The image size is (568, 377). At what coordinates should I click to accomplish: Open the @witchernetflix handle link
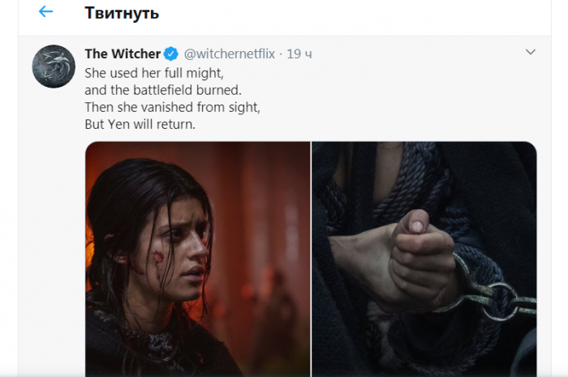(x=230, y=54)
